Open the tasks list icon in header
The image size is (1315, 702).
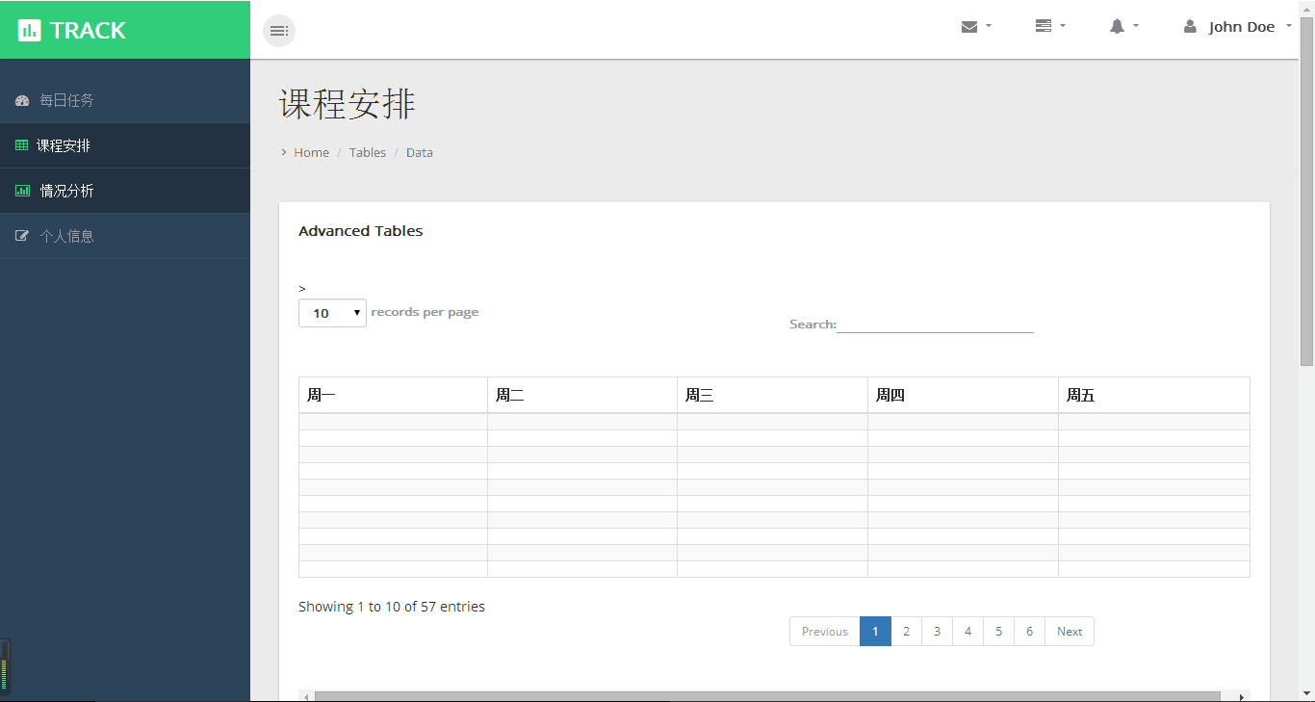[1044, 26]
